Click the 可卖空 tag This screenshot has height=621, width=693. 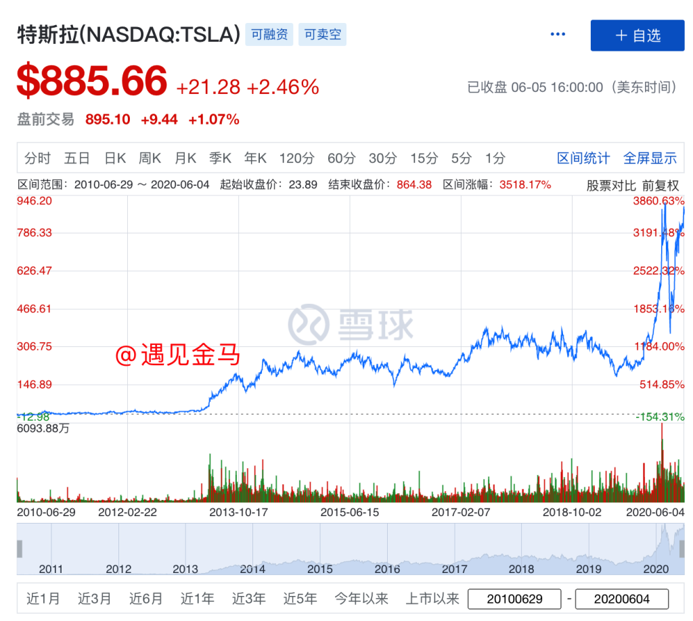click(x=323, y=34)
